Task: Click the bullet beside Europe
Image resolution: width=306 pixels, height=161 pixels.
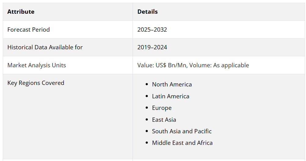Action: point(147,108)
